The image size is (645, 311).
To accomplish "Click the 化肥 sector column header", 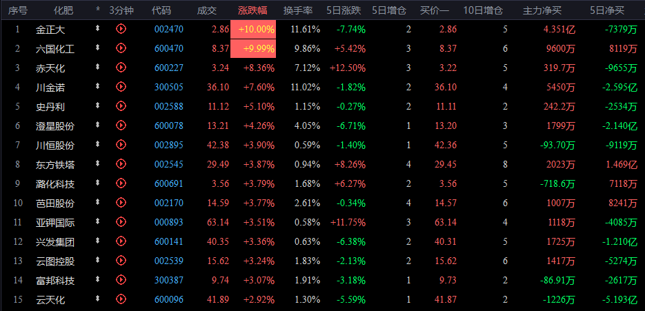I will (63, 10).
